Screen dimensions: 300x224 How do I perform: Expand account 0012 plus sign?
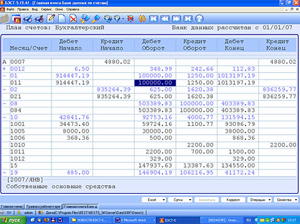pos(4,69)
